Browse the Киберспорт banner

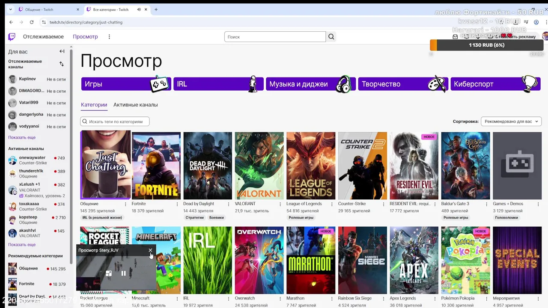(495, 84)
